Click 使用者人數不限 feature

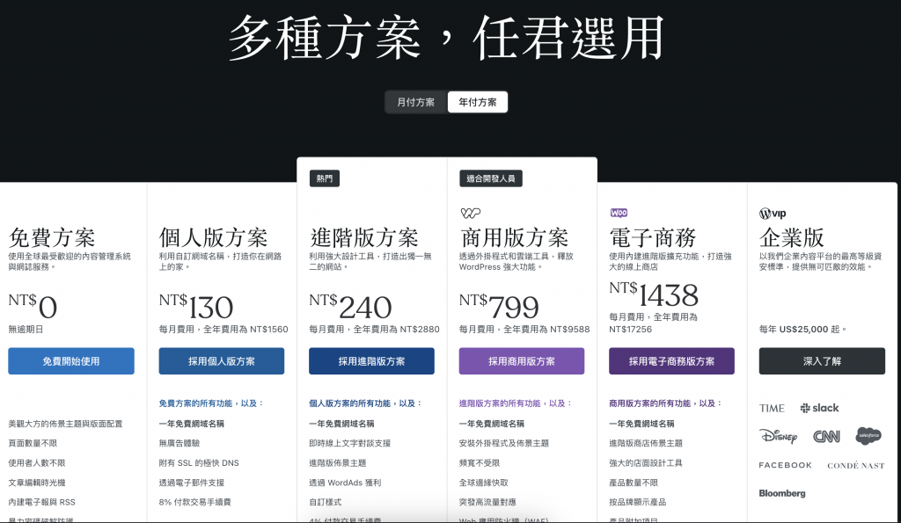36,462
